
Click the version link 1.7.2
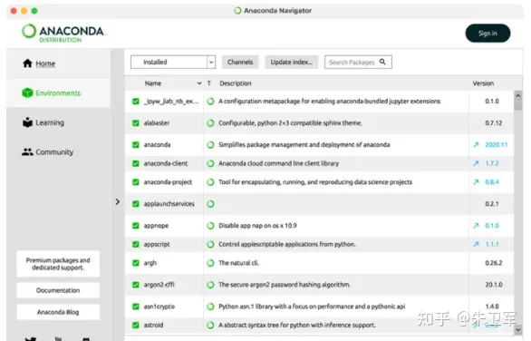coord(492,163)
